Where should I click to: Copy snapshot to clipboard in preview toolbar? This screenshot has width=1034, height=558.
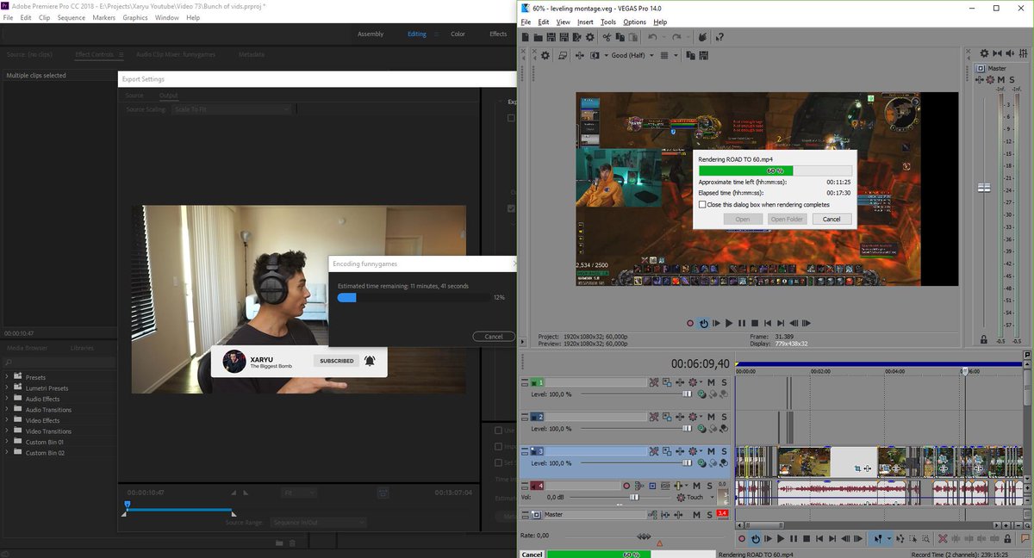pos(690,55)
